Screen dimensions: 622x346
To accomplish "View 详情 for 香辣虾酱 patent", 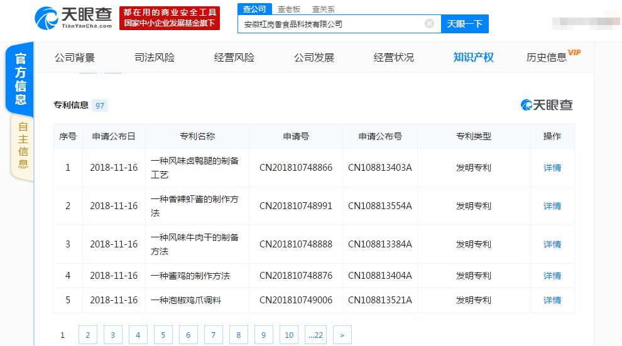I will coord(552,206).
